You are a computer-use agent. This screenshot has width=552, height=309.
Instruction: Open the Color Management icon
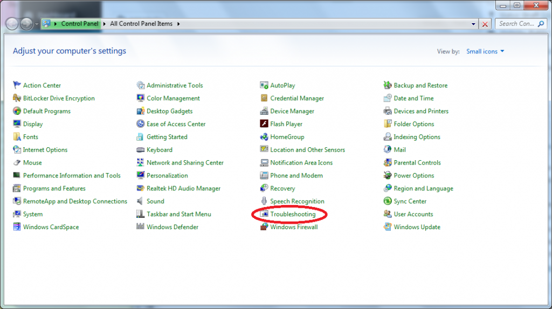tap(141, 98)
